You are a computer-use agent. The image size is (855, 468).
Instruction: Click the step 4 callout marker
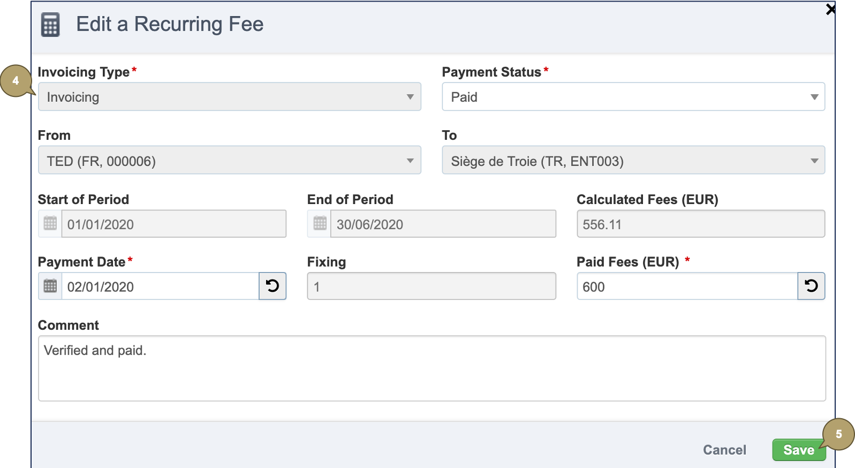(16, 81)
